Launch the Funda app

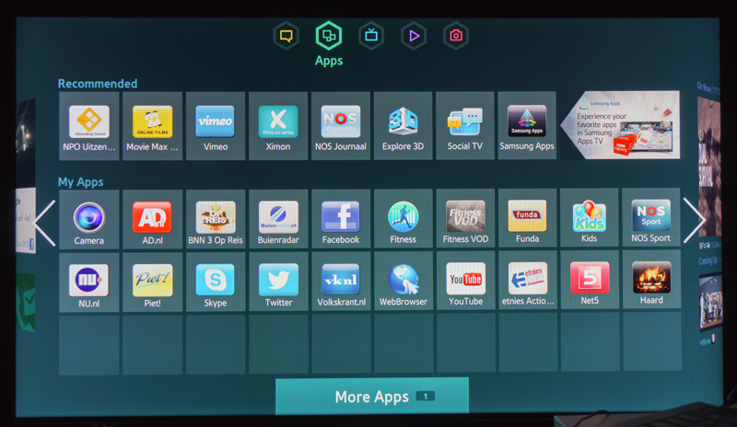click(x=527, y=218)
